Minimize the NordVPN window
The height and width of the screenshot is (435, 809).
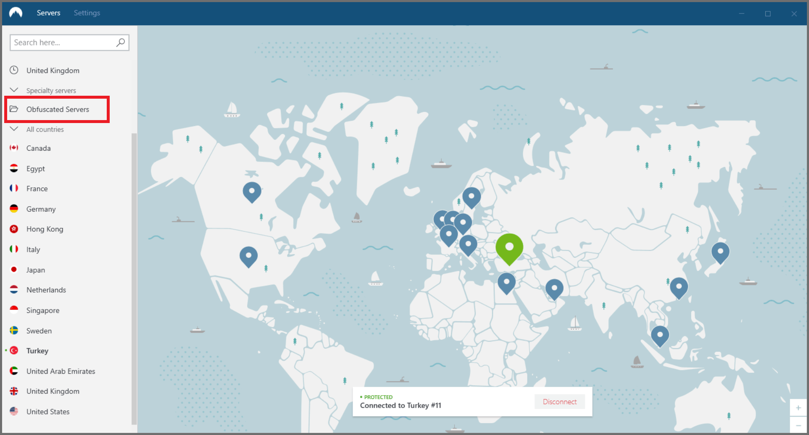(x=742, y=13)
